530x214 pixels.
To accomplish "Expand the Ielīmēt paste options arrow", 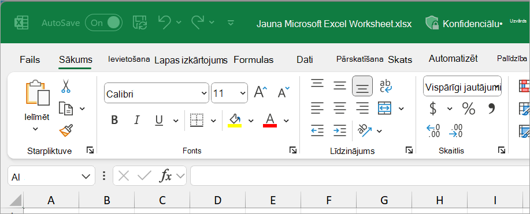I will pyautogui.click(x=35, y=129).
